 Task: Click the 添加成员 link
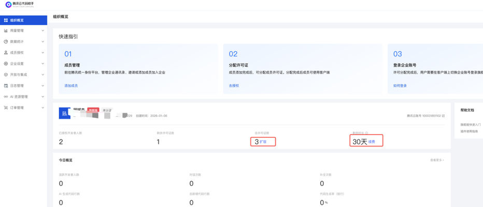tap(71, 85)
